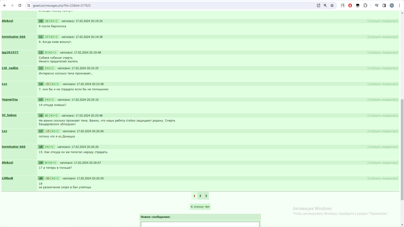This screenshot has height=227, width=404.
Task: Toggle the browser side panel icon
Action: click(384, 5)
